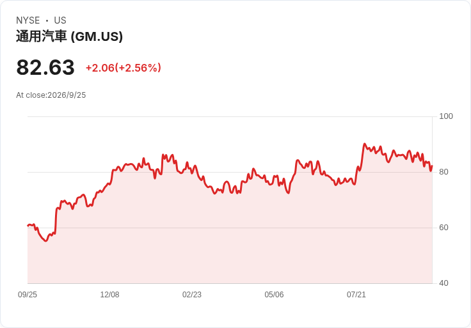Click the At close date text
This screenshot has width=471, height=328.
(51, 95)
